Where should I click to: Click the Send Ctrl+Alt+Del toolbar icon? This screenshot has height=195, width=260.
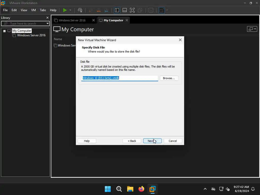tap(80, 10)
